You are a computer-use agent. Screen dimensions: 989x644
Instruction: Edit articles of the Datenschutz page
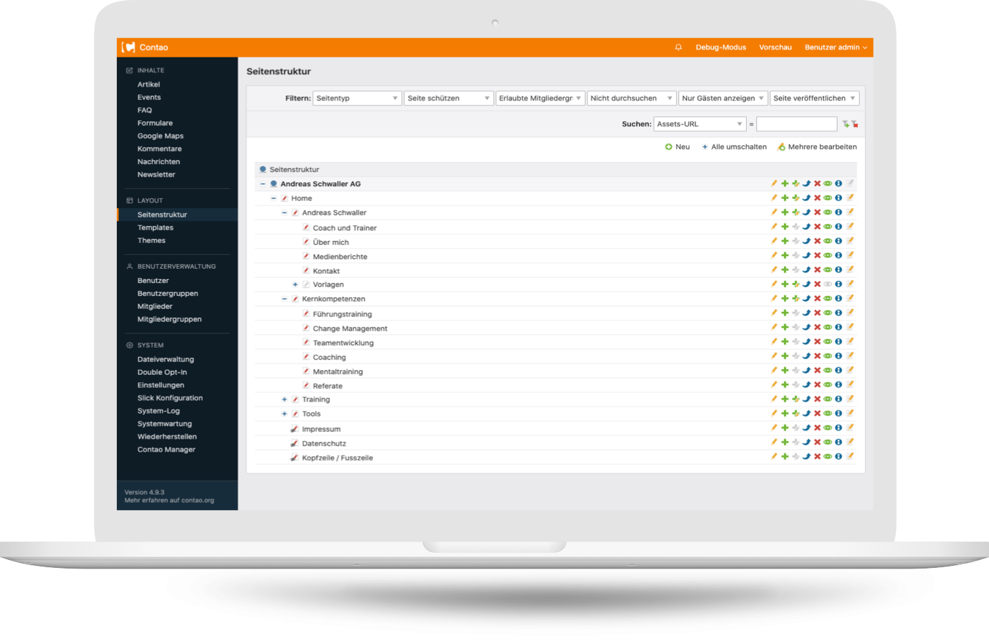coord(850,442)
